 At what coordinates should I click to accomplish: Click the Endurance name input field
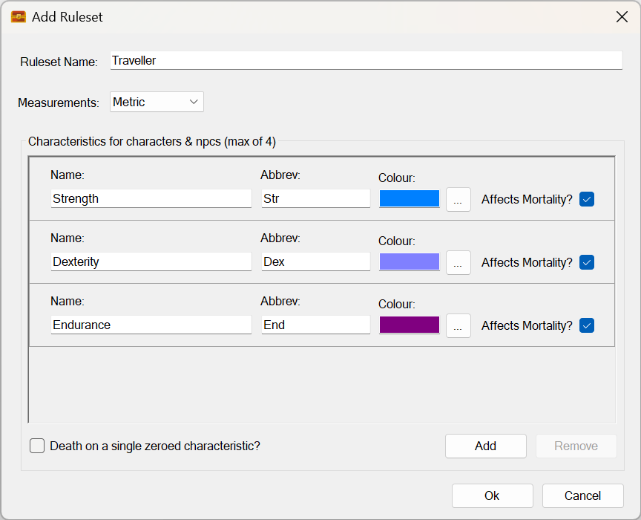151,325
